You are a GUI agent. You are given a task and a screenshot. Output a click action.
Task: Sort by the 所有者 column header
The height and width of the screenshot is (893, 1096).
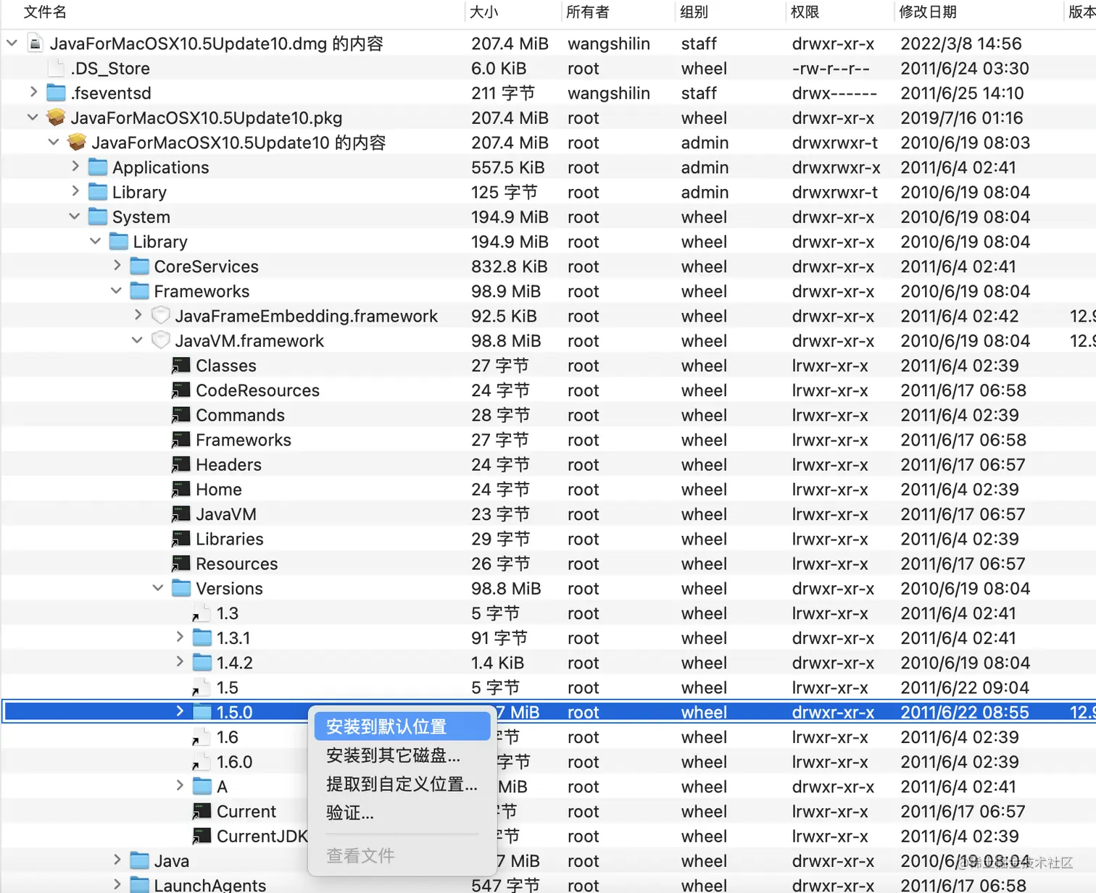588,12
